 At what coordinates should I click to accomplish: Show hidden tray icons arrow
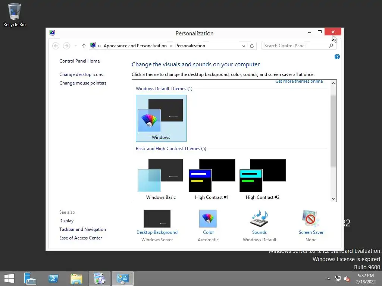tap(329, 279)
